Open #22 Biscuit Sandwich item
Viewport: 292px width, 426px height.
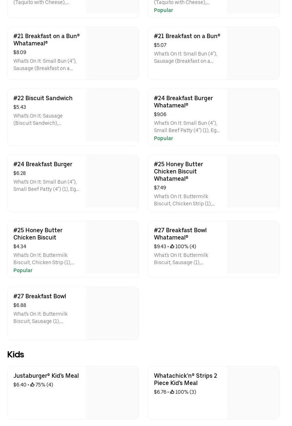tap(43, 98)
